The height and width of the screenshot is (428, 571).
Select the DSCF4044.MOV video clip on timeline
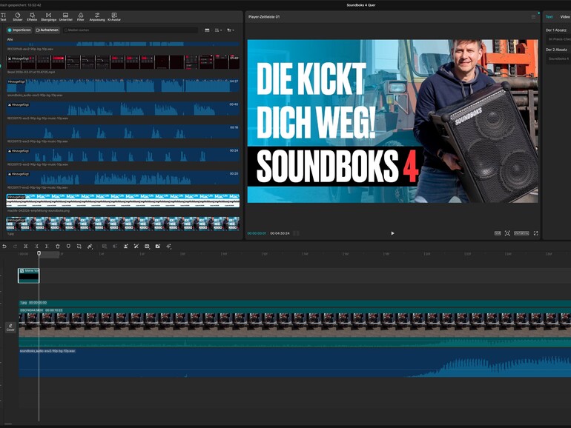coord(295,327)
